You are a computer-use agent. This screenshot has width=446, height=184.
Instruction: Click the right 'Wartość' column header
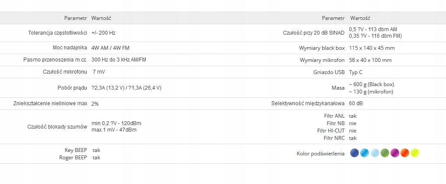tap(360, 18)
